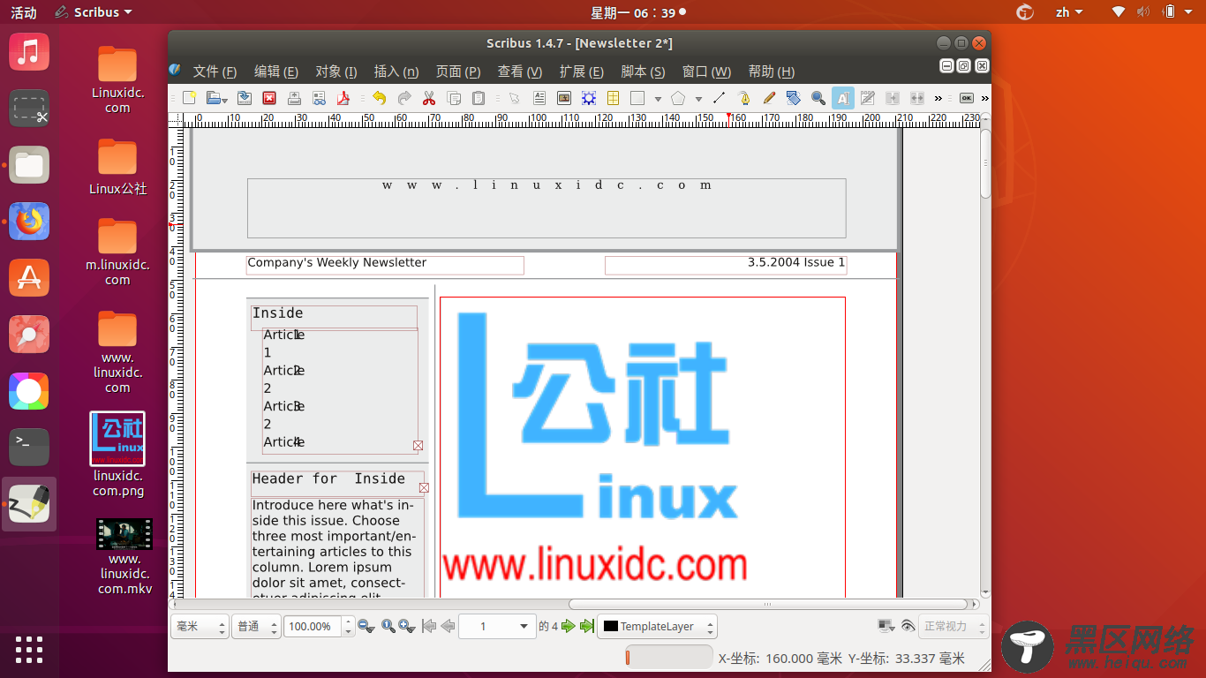Click the Paste clipboard icon
1206x678 pixels.
pos(478,98)
